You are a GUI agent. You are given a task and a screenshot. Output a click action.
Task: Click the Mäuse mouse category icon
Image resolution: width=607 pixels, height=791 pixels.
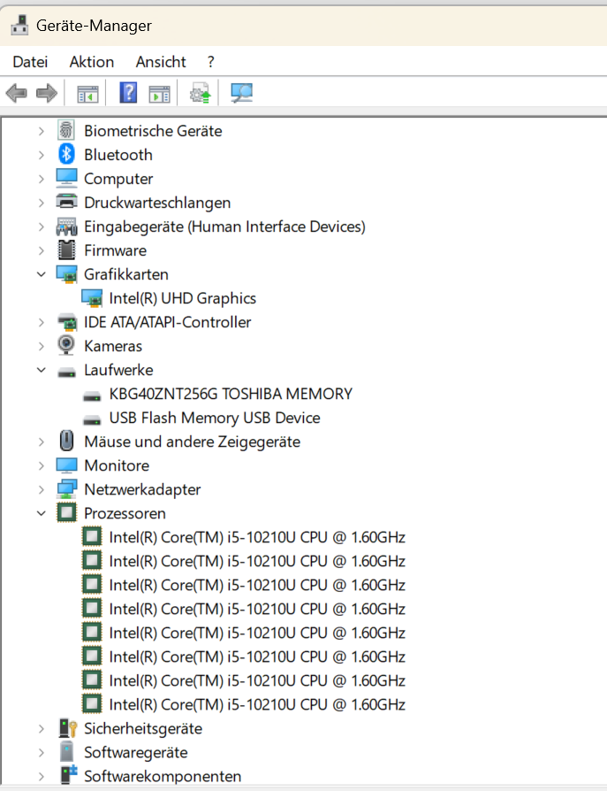(x=66, y=441)
